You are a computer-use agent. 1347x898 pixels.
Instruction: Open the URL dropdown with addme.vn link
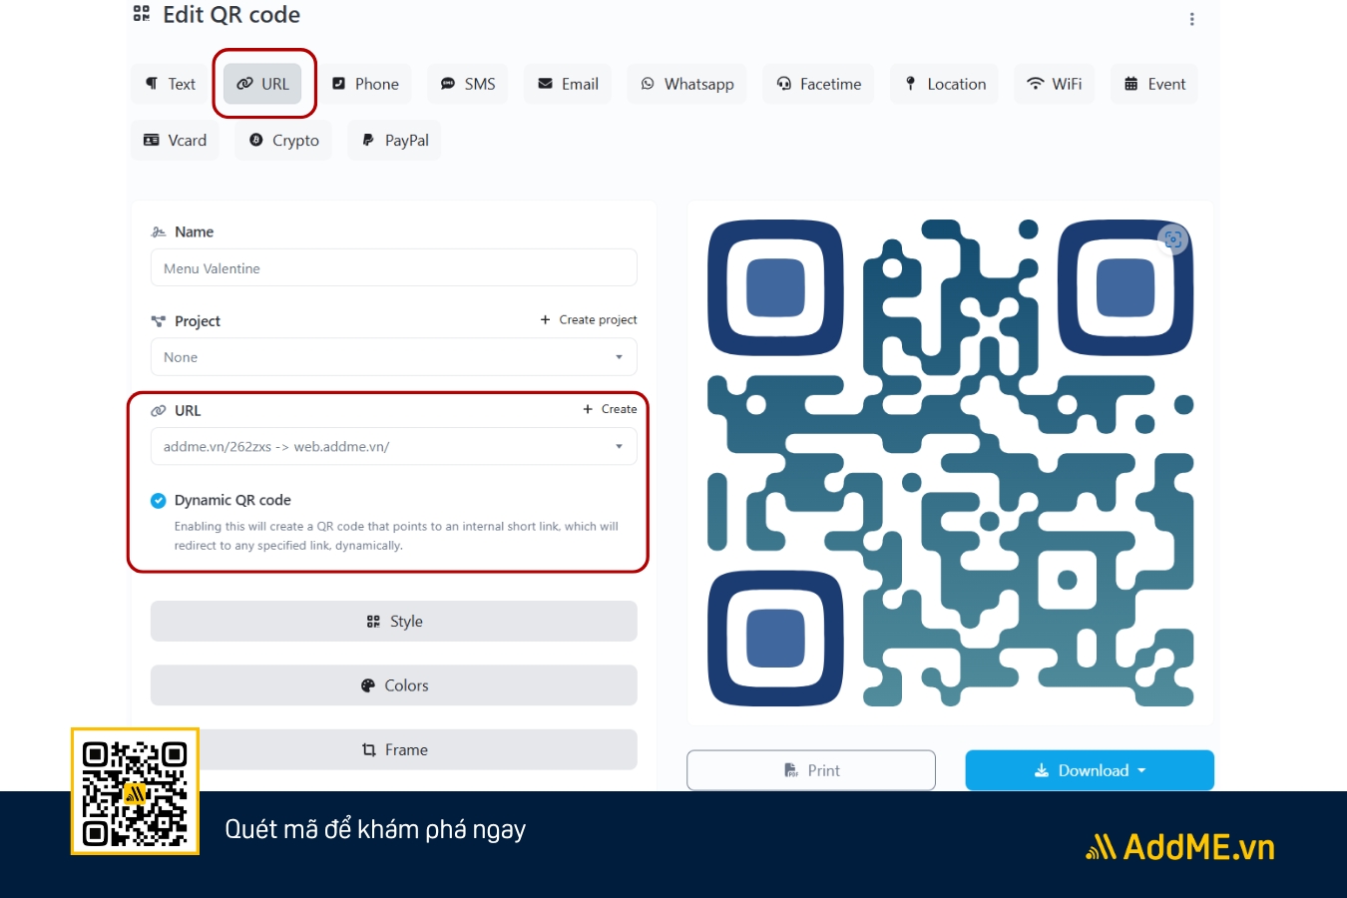[x=394, y=446]
